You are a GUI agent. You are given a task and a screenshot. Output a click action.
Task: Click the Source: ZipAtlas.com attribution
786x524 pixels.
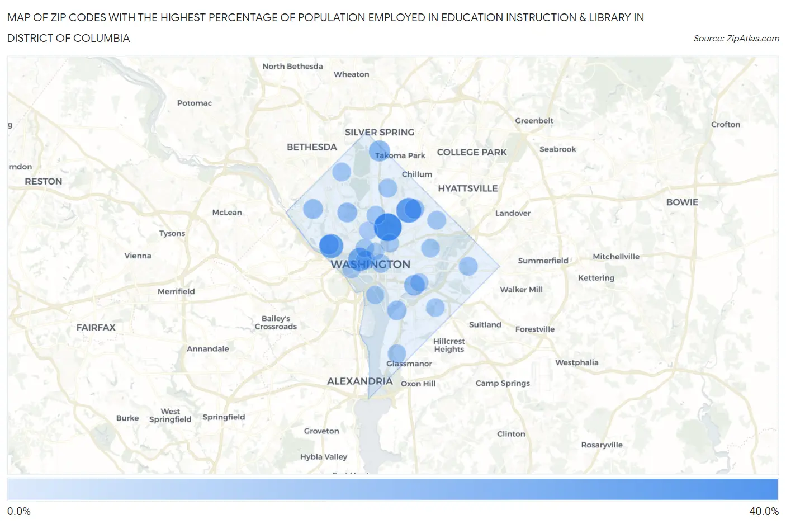coord(736,38)
